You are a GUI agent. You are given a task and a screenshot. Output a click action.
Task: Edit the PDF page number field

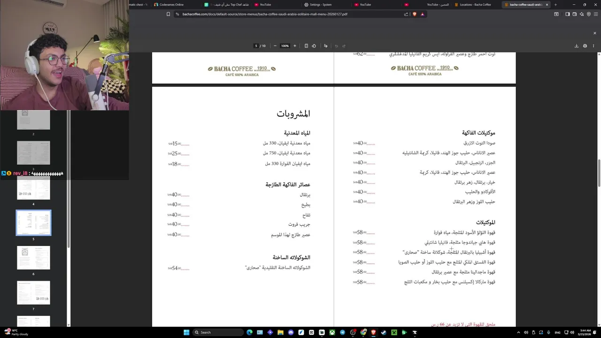256,46
